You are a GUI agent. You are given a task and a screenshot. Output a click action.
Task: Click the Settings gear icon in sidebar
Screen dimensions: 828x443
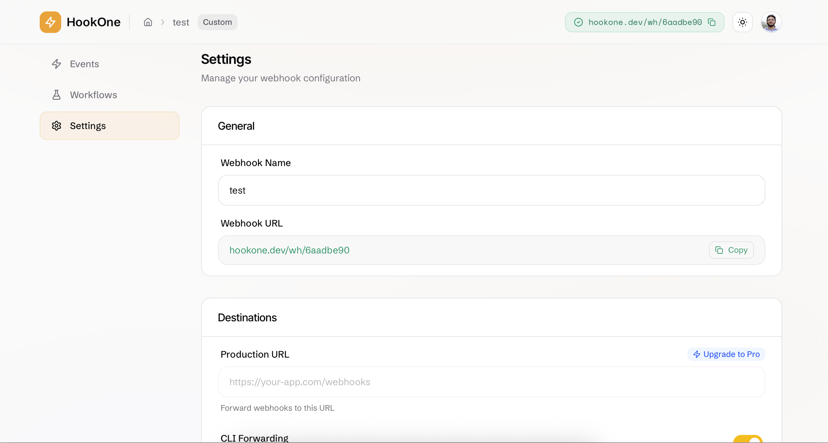[57, 126]
